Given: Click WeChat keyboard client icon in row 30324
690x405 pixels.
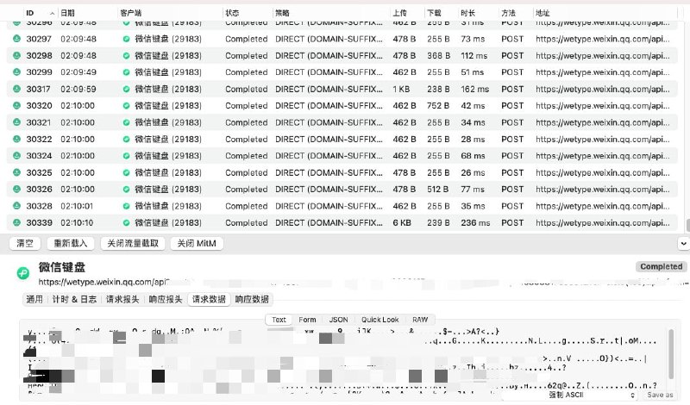Looking at the screenshot, I should pyautogui.click(x=126, y=156).
